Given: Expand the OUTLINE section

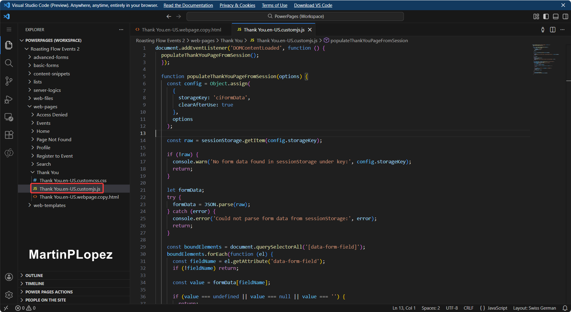Looking at the screenshot, I should click(x=34, y=275).
